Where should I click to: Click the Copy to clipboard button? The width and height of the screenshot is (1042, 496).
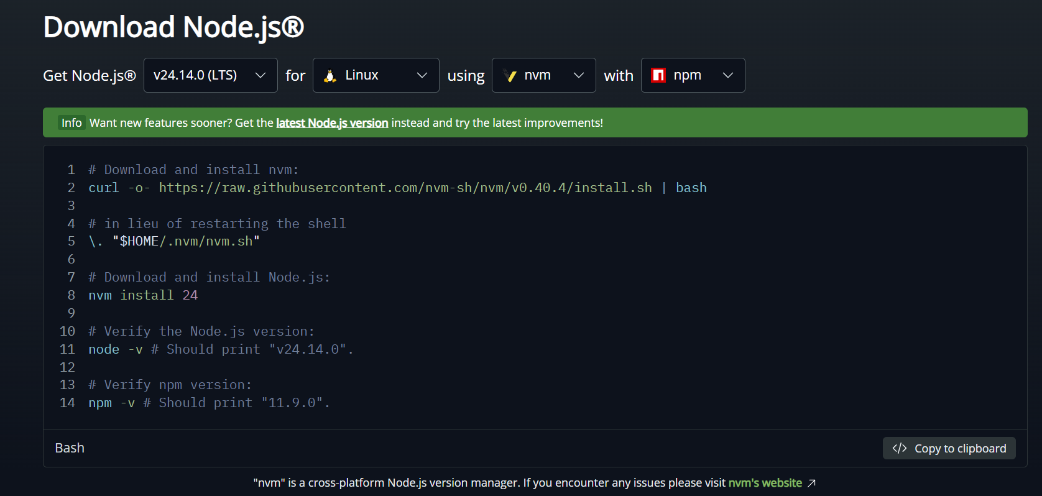[949, 448]
